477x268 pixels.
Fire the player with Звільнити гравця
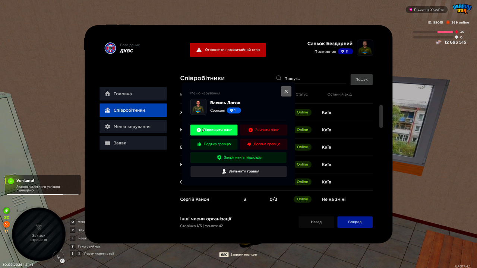[238, 171]
